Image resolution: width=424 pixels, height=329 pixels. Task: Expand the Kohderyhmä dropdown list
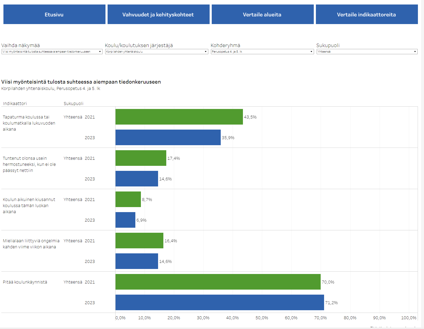coord(262,52)
